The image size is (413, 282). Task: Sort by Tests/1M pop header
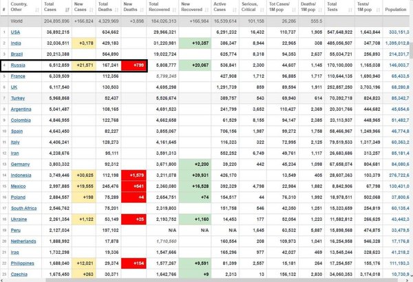[368, 7]
